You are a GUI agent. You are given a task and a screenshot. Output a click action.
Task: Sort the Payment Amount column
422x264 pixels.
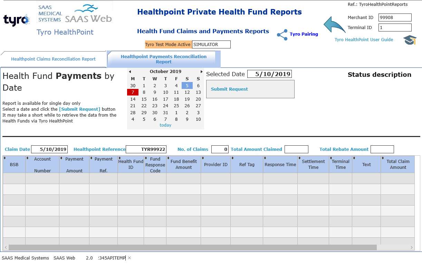point(61,158)
